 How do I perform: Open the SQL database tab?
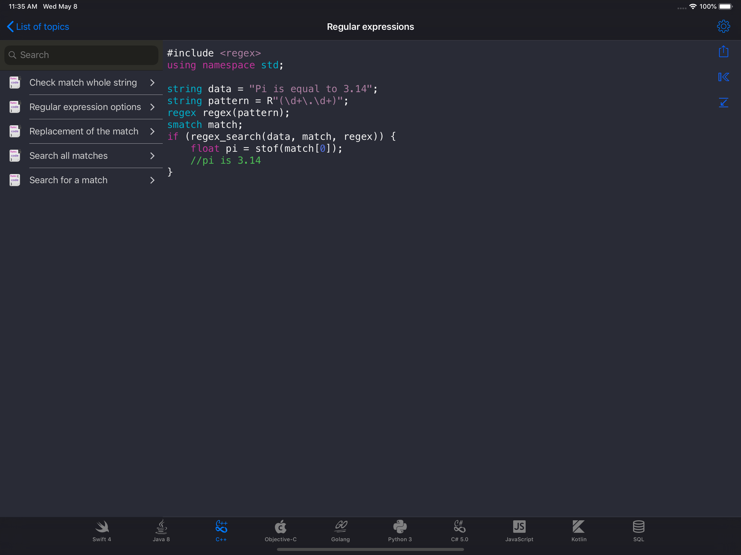(x=638, y=531)
